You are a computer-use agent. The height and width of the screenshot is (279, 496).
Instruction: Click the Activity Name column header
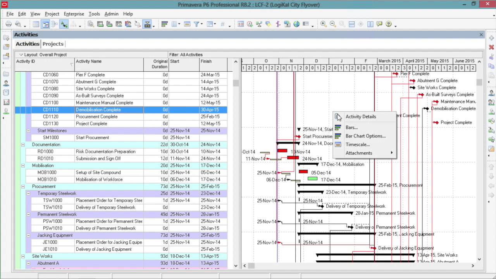(109, 64)
